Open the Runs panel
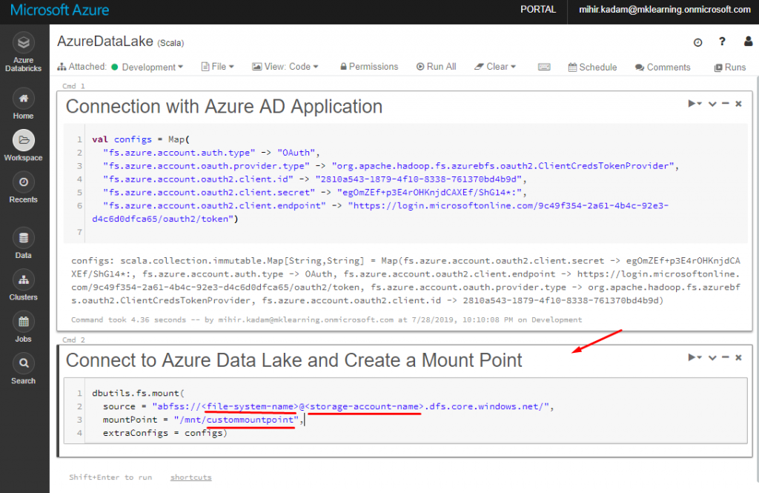Image resolution: width=759 pixels, height=493 pixels. click(x=730, y=67)
